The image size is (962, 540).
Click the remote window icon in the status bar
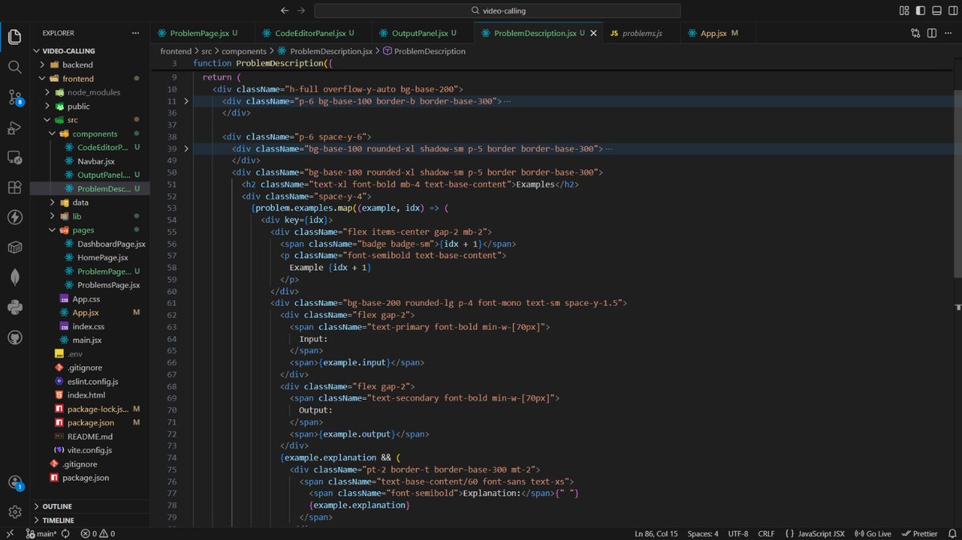[x=10, y=534]
